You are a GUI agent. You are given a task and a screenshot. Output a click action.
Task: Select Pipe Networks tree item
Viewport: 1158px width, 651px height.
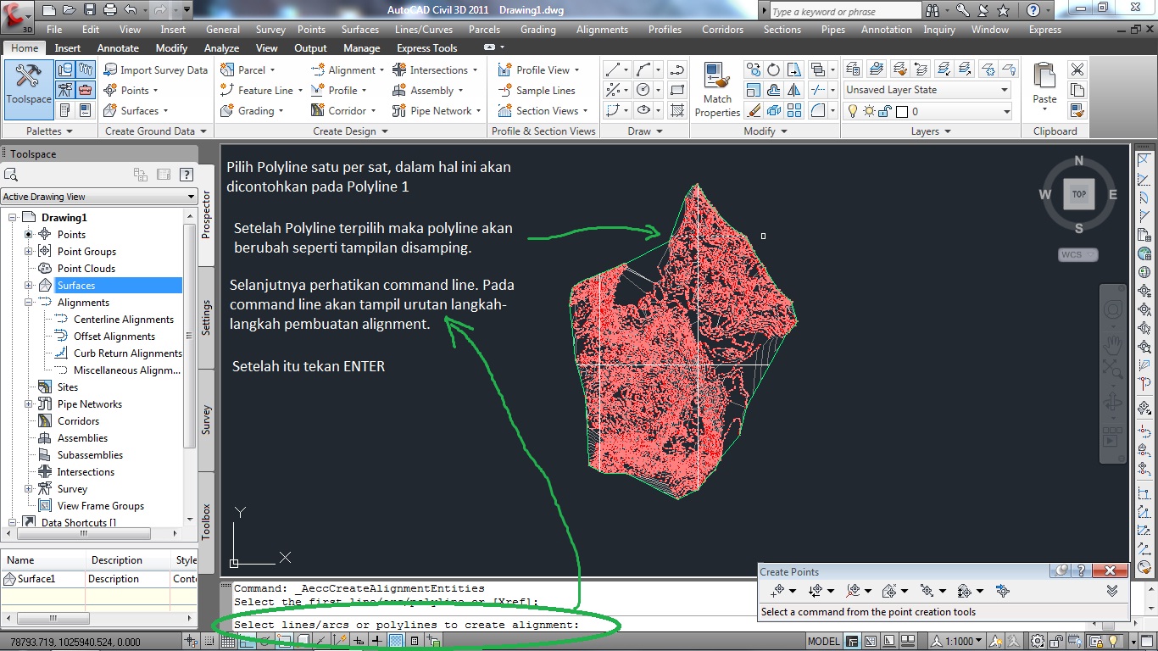(90, 404)
